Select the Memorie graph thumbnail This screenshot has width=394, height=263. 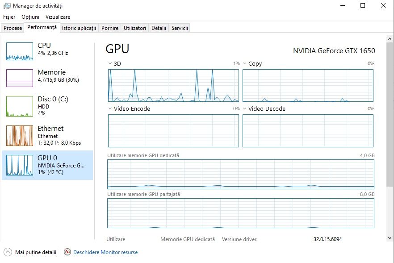tap(20, 78)
